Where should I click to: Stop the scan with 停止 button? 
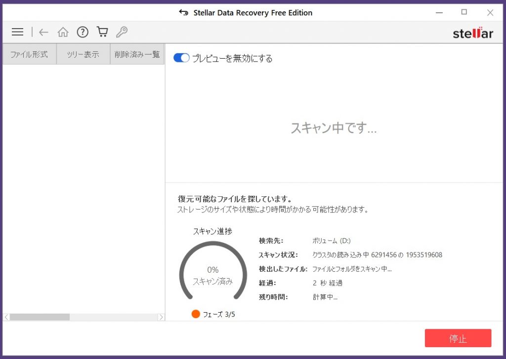tap(458, 338)
